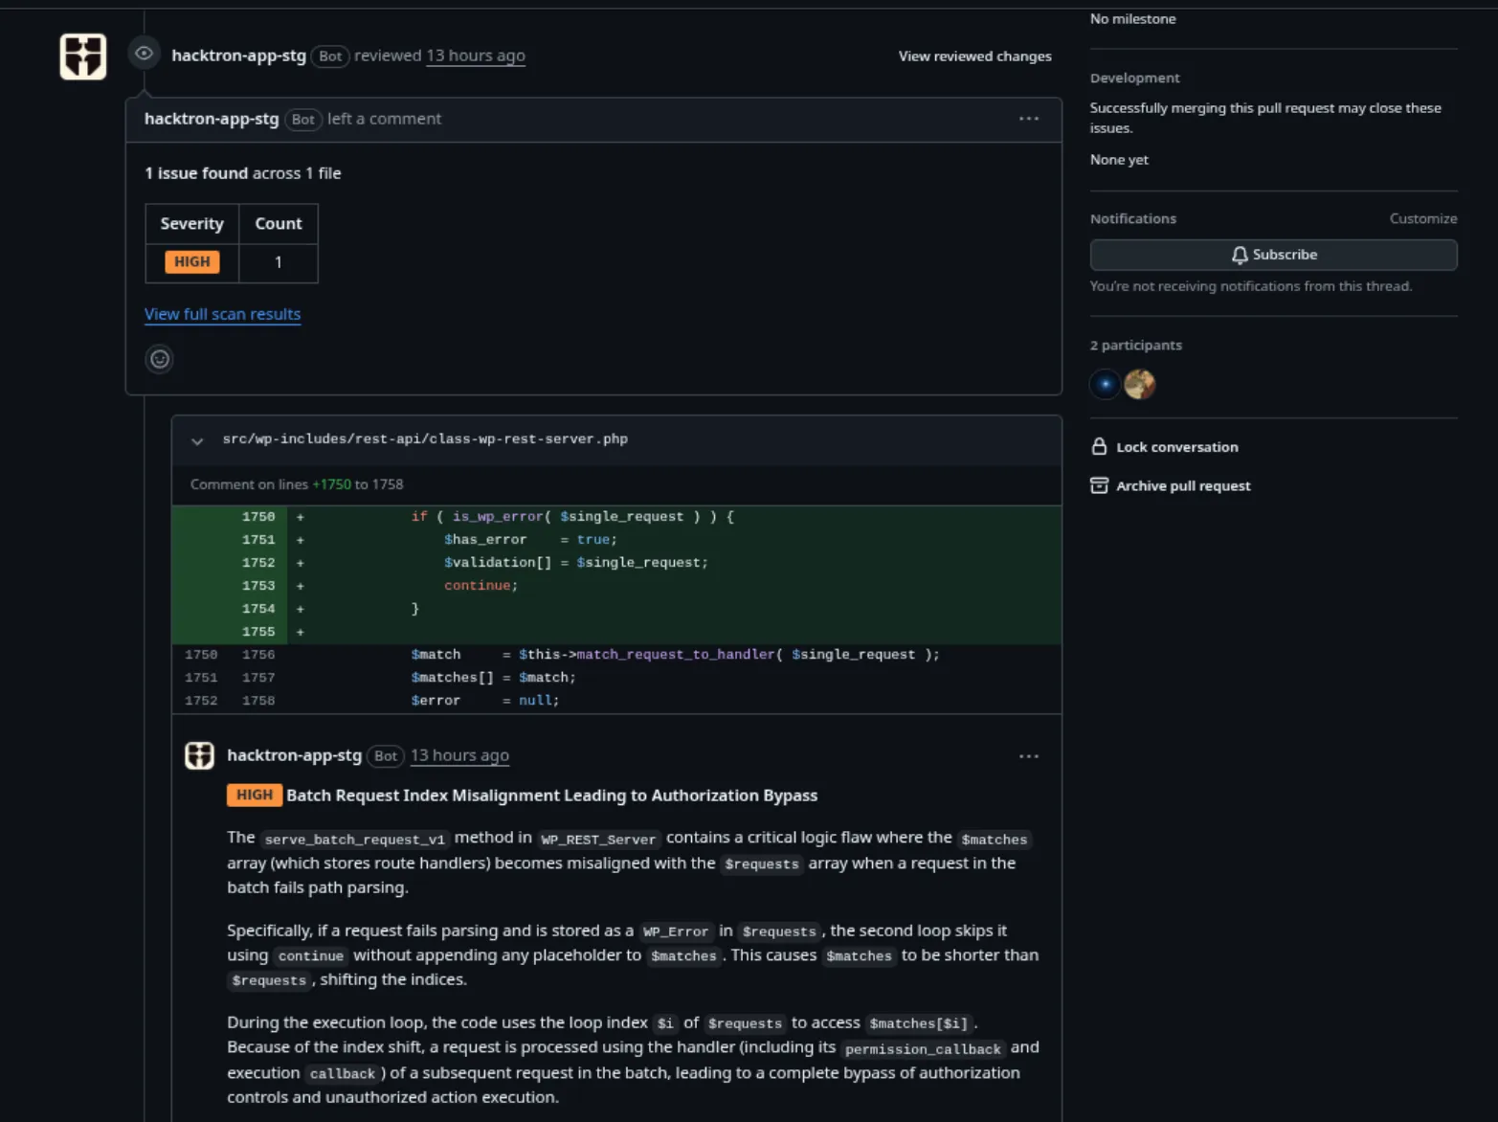Click the small bot avatar on inline comment
The width and height of the screenshot is (1498, 1122).
pos(199,755)
